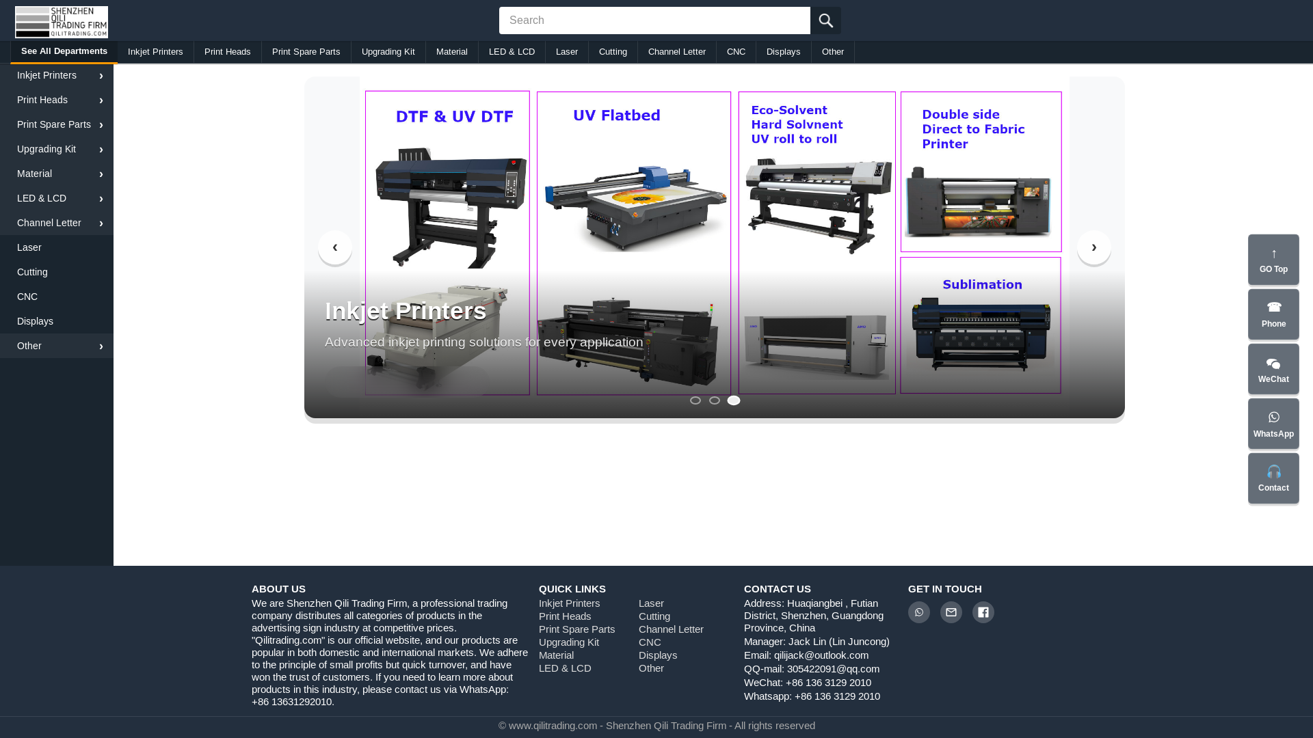Open Other quick link in footer
The image size is (1313, 738).
click(651, 668)
